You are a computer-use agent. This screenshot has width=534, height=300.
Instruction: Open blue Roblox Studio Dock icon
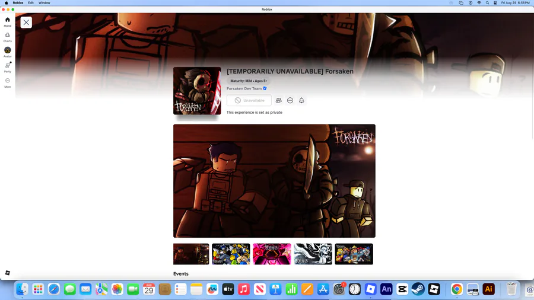(x=370, y=289)
